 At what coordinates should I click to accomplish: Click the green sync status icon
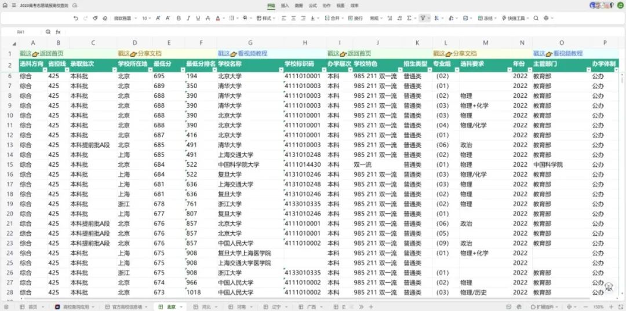(x=620, y=5)
